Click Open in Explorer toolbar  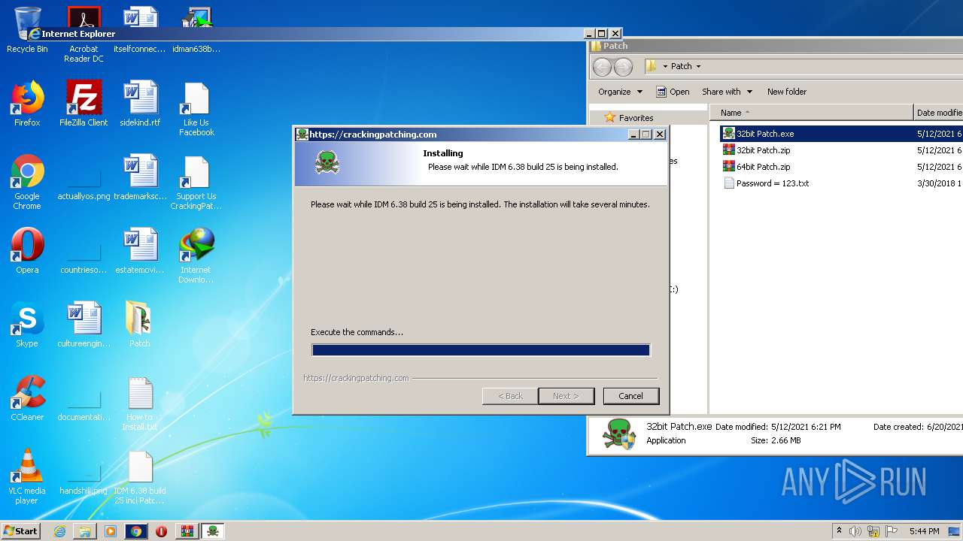[x=673, y=92]
